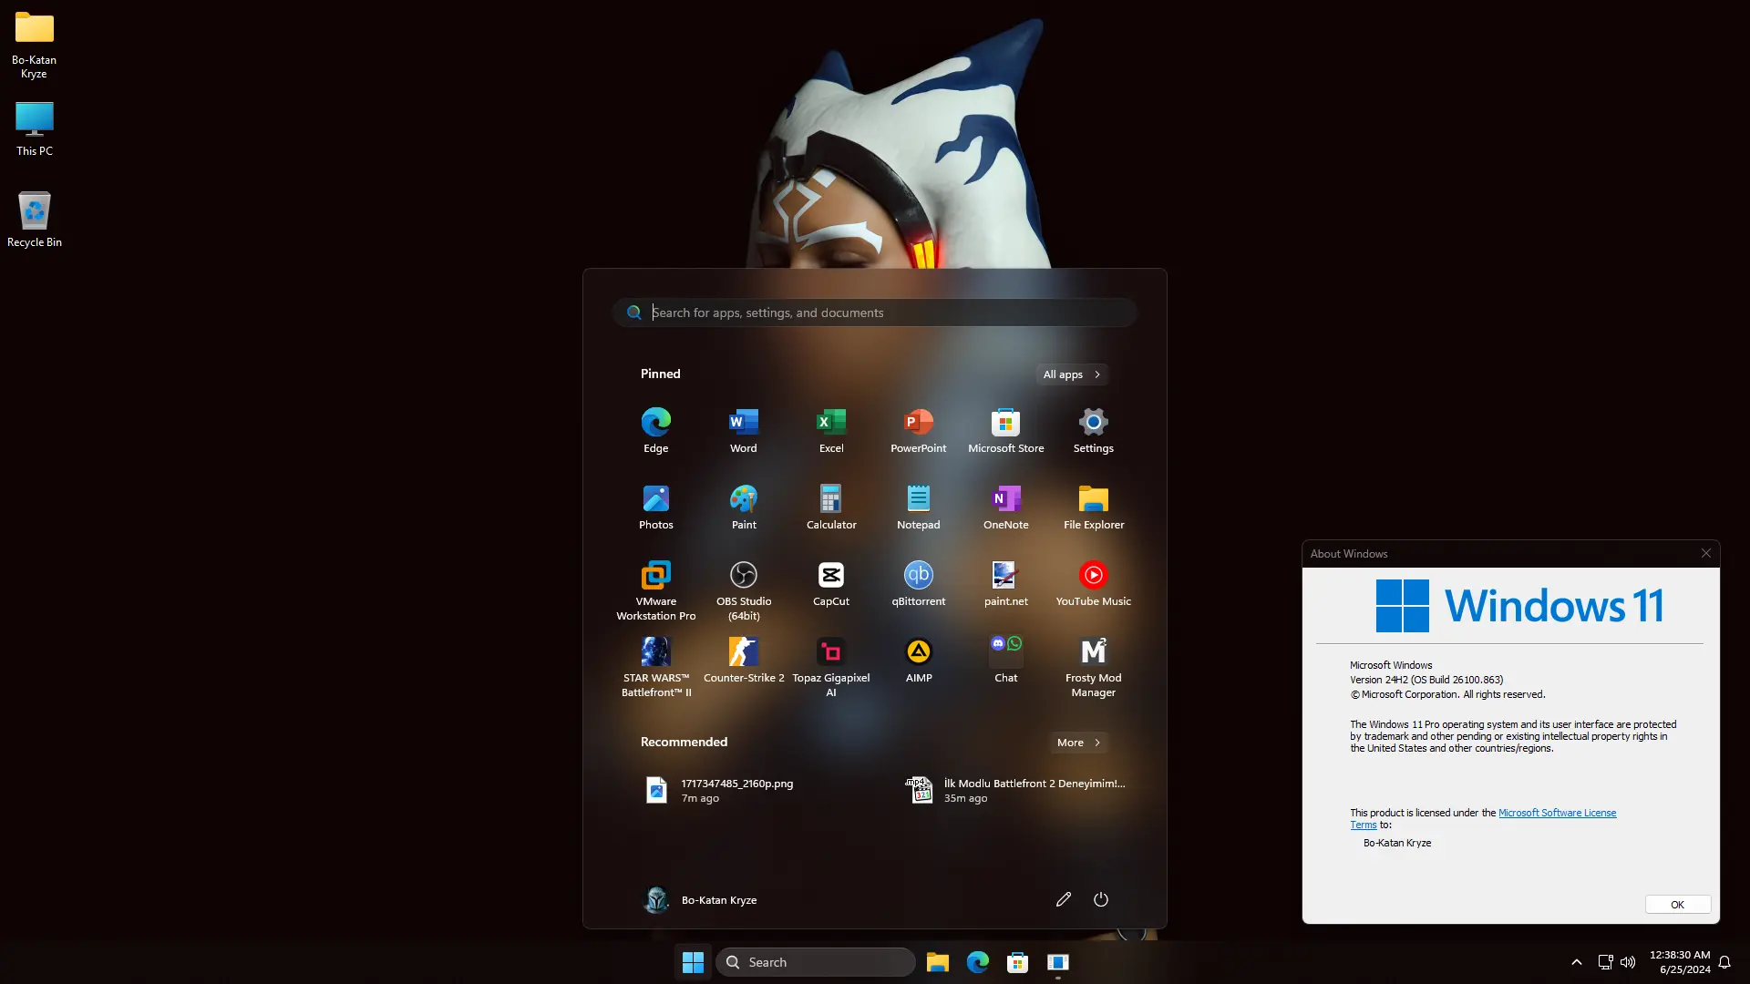
Task: Select the Bo-Katan Kryze desktop folder
Action: pyautogui.click(x=35, y=45)
